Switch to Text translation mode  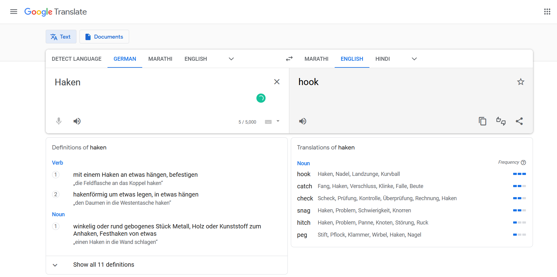tap(61, 37)
